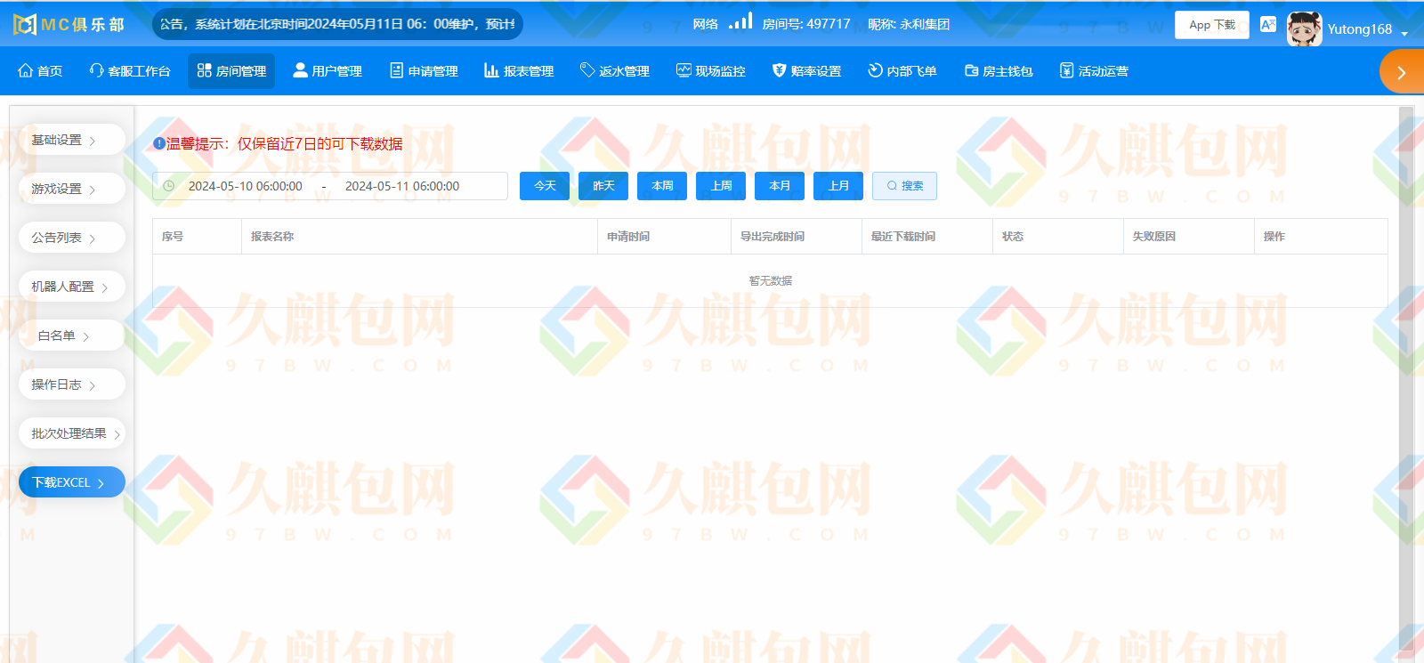1424x663 pixels.
Task: Click the MC俱乐部 logo icon
Action: 25,24
